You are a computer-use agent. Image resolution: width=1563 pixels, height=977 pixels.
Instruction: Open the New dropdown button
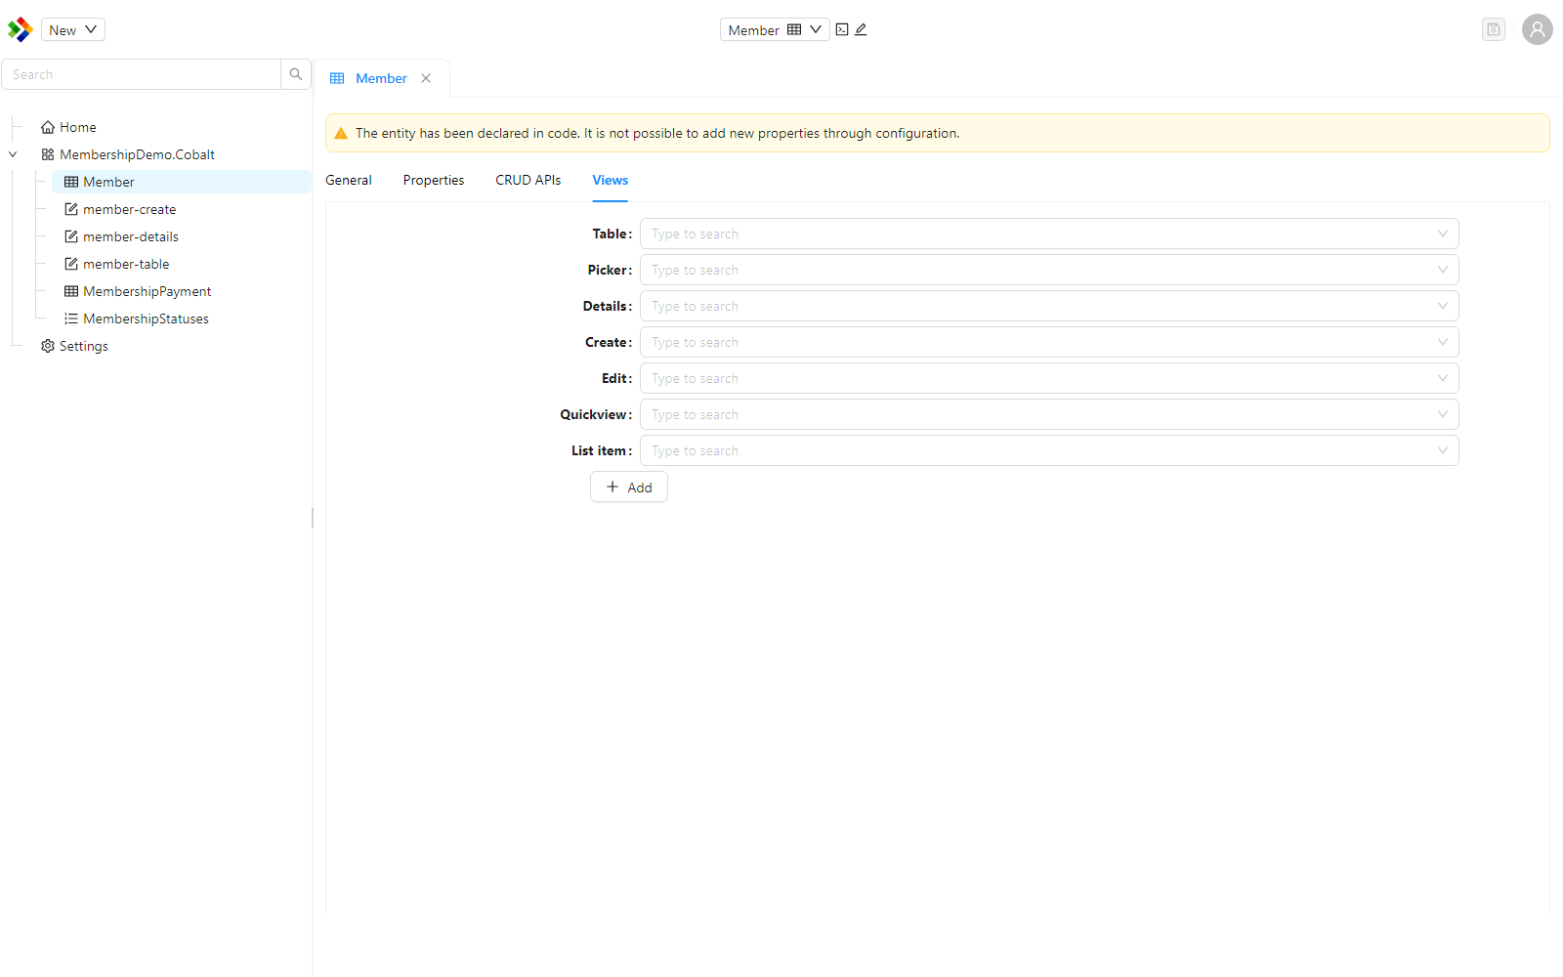[73, 29]
